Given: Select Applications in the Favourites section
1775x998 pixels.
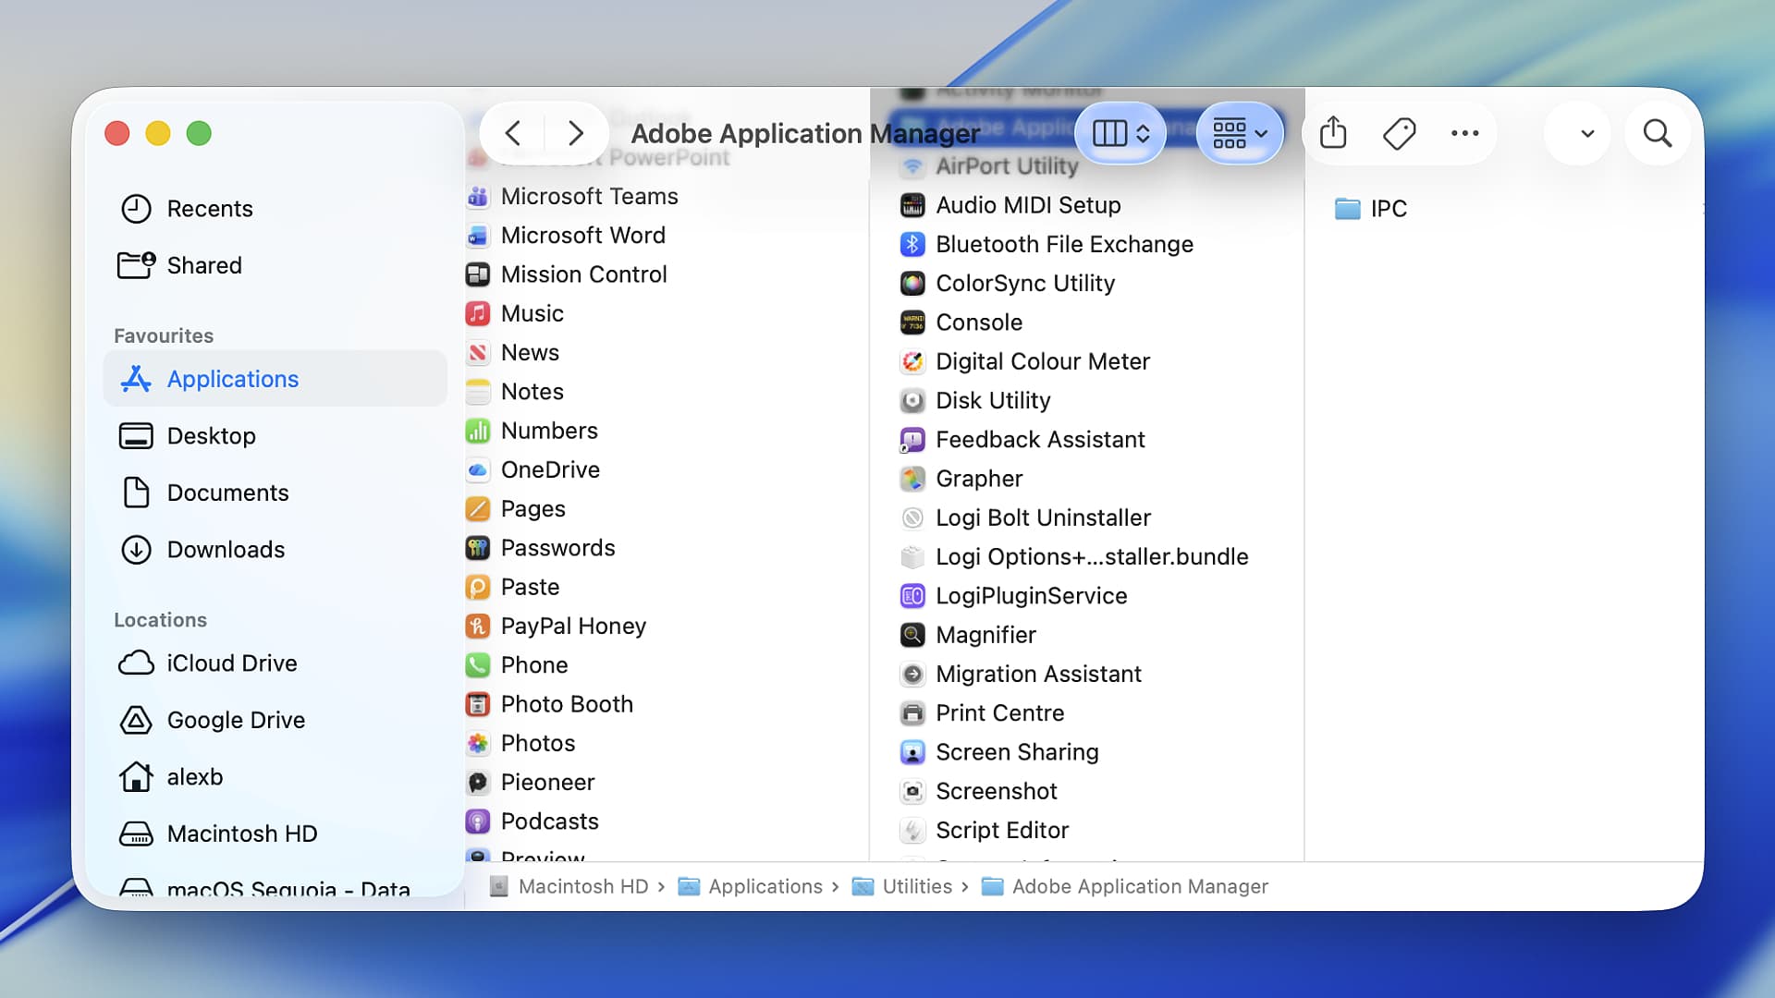Looking at the screenshot, I should point(232,379).
